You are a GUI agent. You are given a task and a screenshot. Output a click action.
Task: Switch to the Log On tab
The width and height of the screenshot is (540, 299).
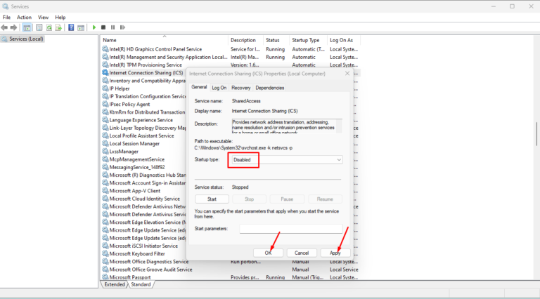tap(219, 88)
